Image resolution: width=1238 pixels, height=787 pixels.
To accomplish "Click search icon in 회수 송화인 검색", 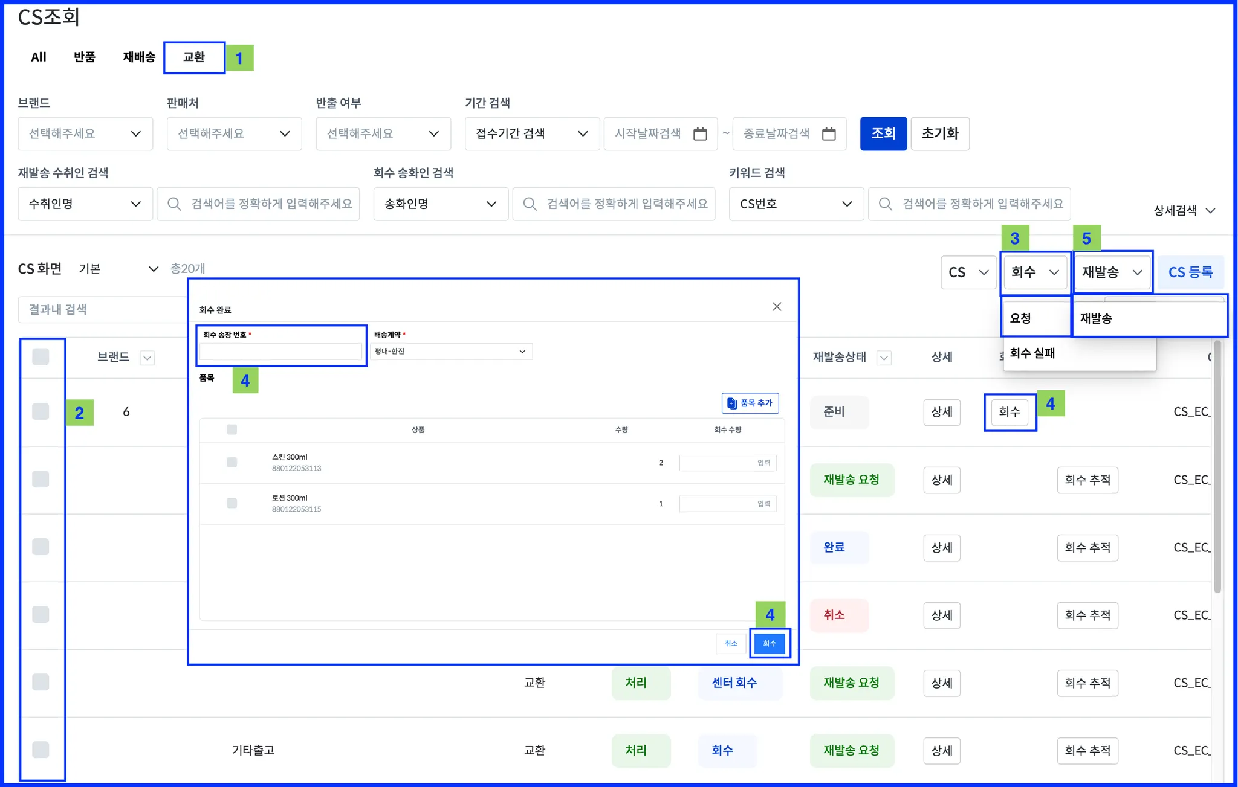I will 530,204.
